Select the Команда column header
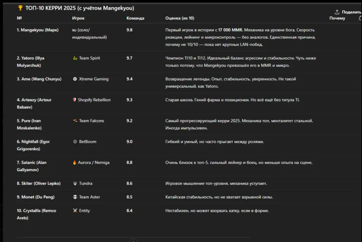This screenshot has height=242, width=362. pyautogui.click(x=135, y=18)
